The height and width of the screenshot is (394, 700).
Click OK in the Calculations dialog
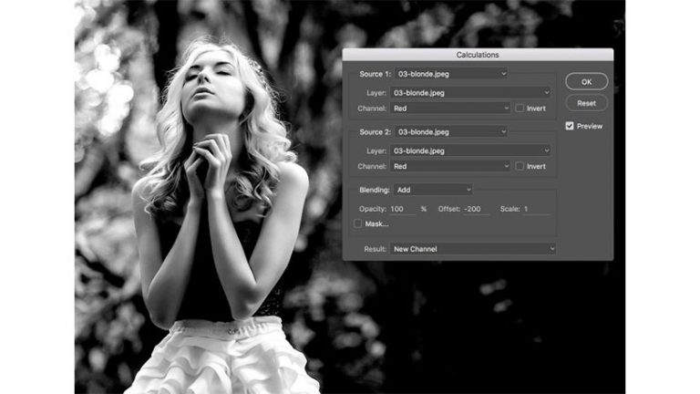(586, 82)
